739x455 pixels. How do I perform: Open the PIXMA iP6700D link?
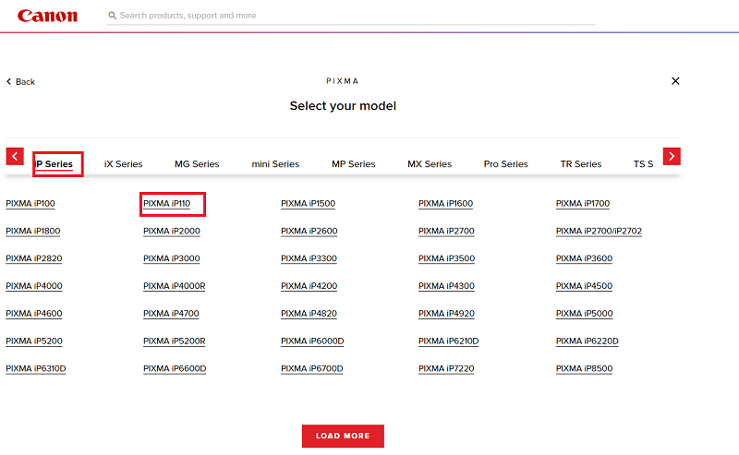coord(312,368)
